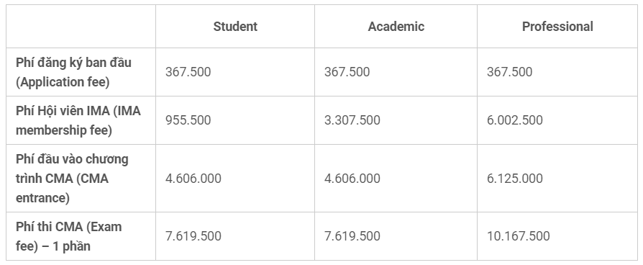Select the Exam fee row label
The image size is (643, 265).
pyautogui.click(x=68, y=236)
